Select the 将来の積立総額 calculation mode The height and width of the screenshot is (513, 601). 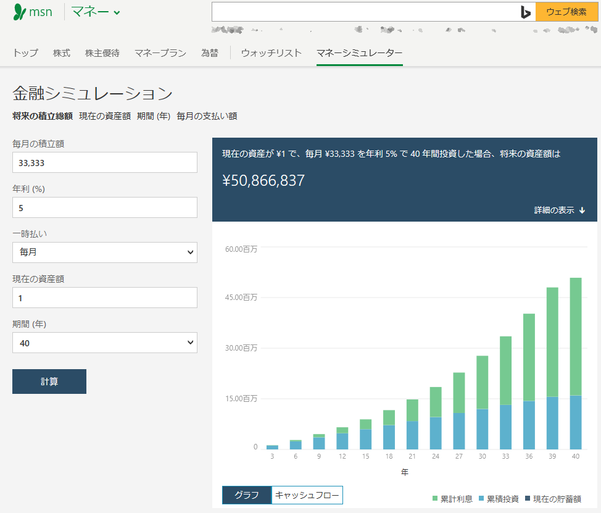point(43,116)
